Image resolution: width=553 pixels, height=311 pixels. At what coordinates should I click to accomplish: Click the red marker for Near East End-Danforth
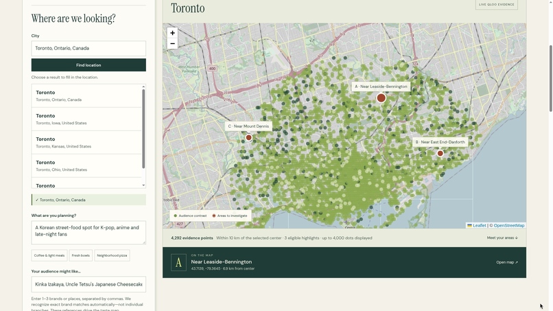(440, 153)
